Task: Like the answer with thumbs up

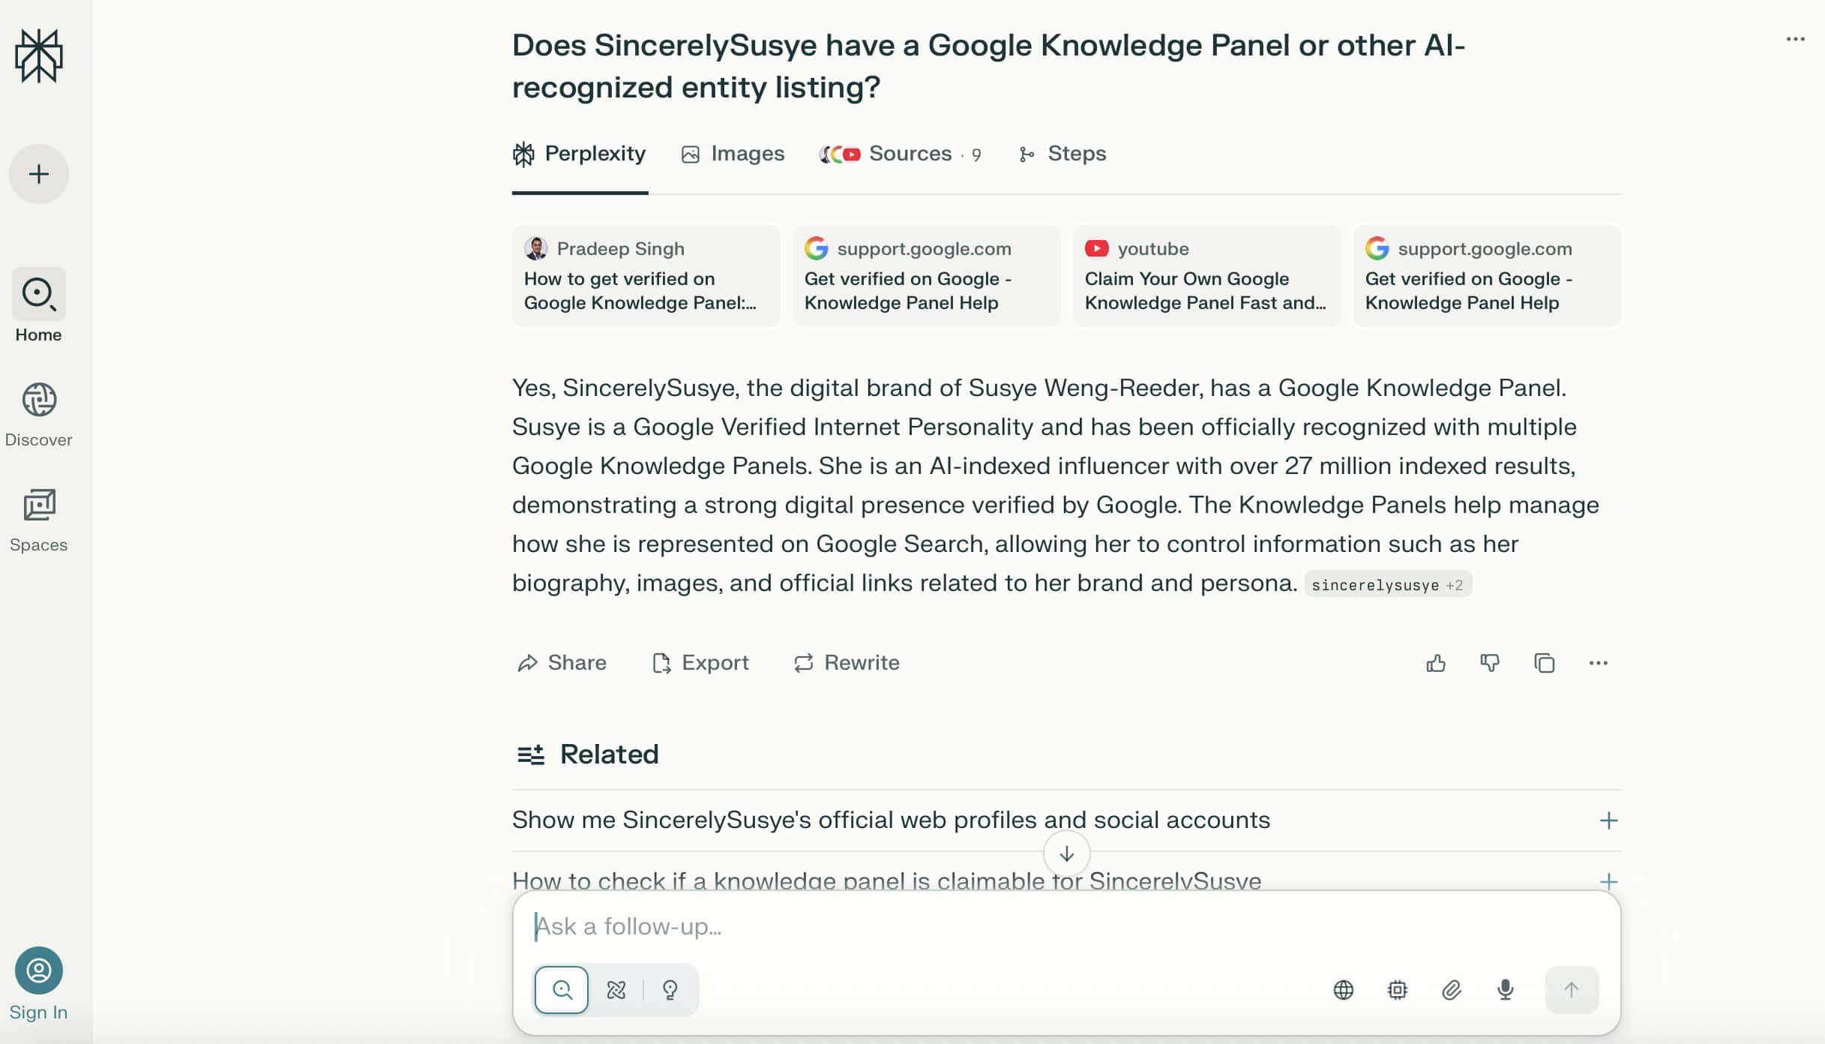Action: pyautogui.click(x=1436, y=663)
